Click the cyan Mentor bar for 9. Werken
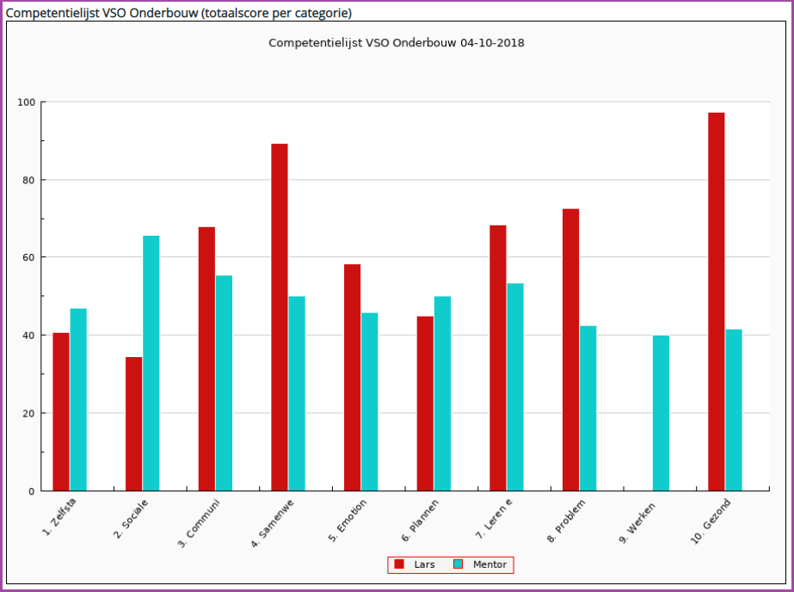This screenshot has height=592, width=794. pos(661,413)
